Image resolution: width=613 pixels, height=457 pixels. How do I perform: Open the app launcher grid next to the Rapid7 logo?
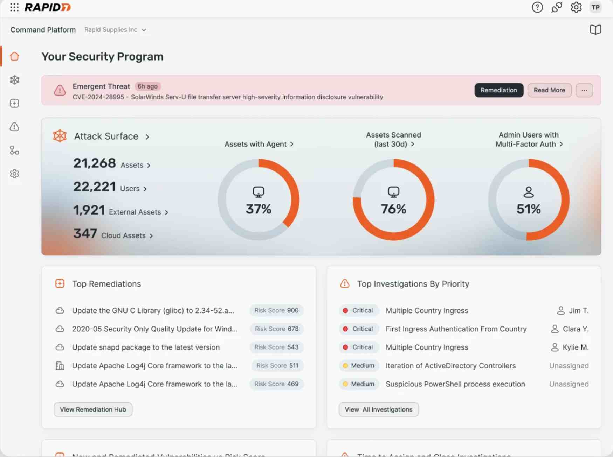(14, 7)
